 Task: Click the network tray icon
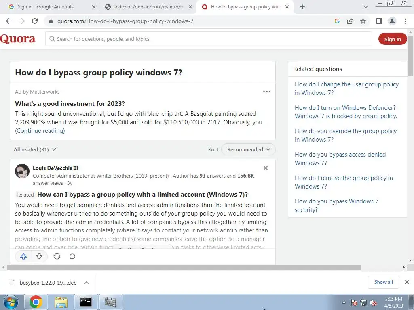pyautogui.click(x=363, y=302)
